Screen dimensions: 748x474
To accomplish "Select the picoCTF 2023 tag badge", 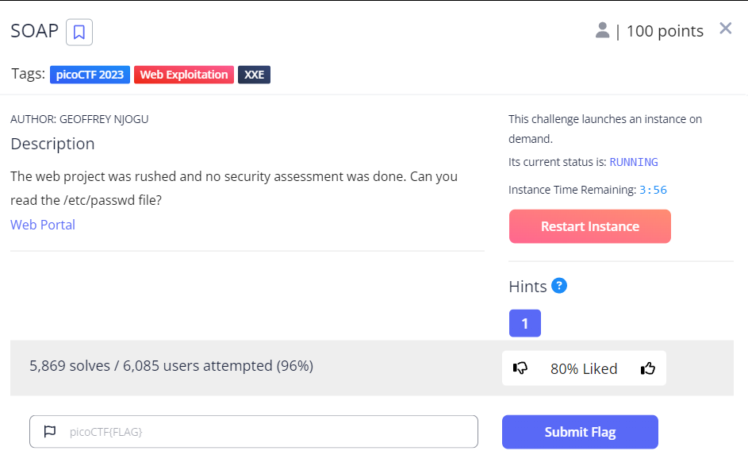I will pyautogui.click(x=89, y=74).
